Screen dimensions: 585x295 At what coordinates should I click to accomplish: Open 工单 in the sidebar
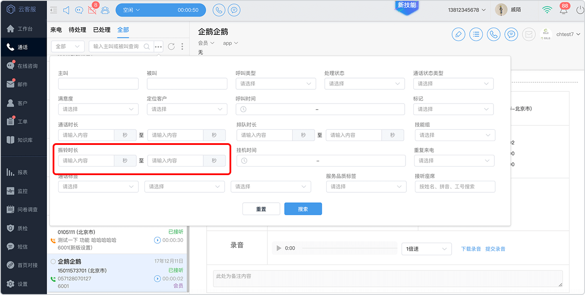(23, 122)
